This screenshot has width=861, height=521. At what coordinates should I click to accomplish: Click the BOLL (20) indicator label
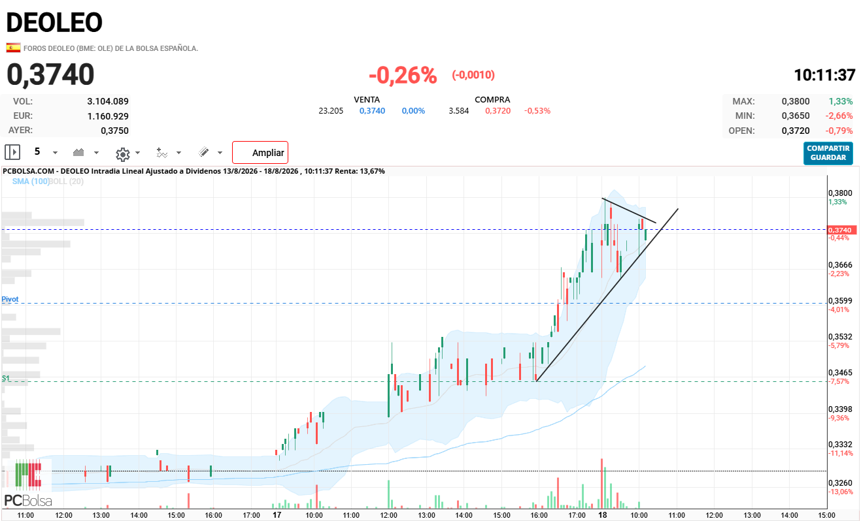coord(67,182)
